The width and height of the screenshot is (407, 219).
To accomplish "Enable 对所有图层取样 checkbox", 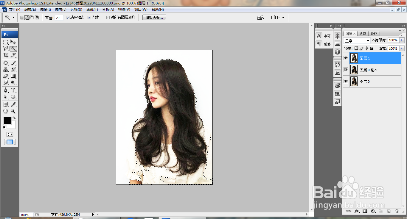I will tap(108, 18).
